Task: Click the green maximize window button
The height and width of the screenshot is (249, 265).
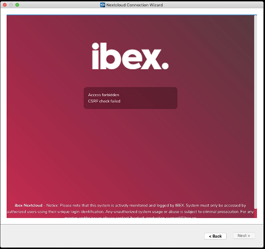Action: tap(17, 5)
